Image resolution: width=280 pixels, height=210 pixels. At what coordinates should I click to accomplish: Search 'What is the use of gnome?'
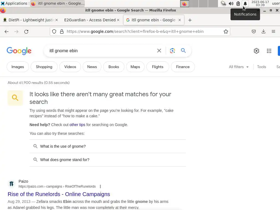coord(108,146)
